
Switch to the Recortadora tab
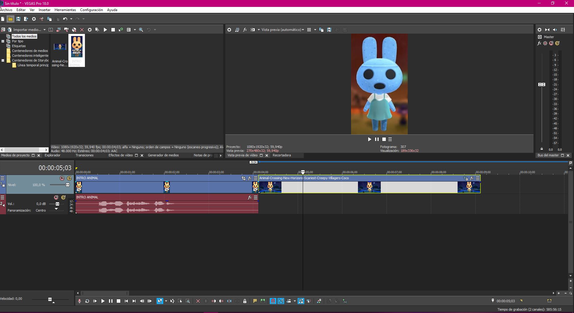coord(282,155)
